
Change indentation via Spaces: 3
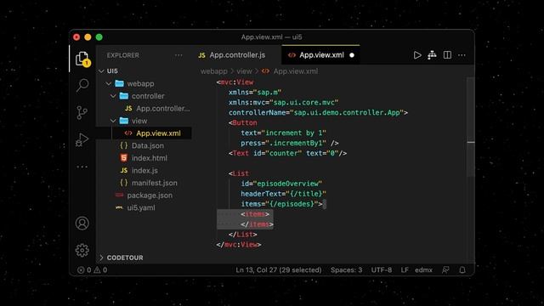346,270
